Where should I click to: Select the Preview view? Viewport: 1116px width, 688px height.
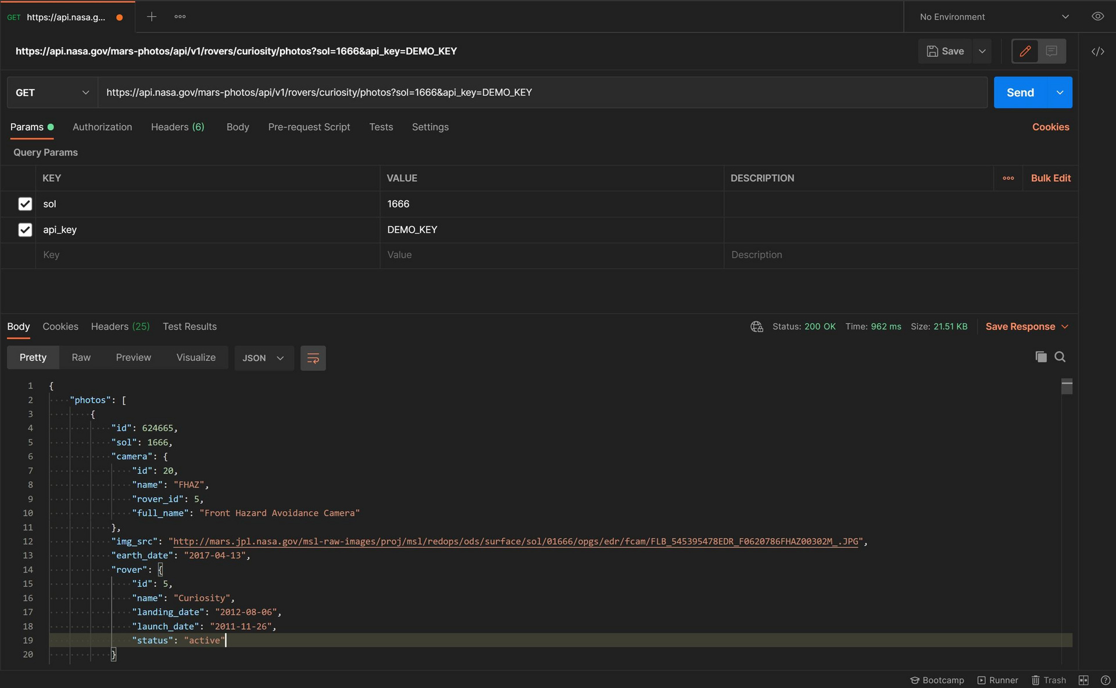(x=133, y=357)
